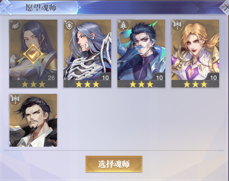Click the wing class icon on first card
Image resolution: width=229 pixels, height=181 pixels.
15,26
